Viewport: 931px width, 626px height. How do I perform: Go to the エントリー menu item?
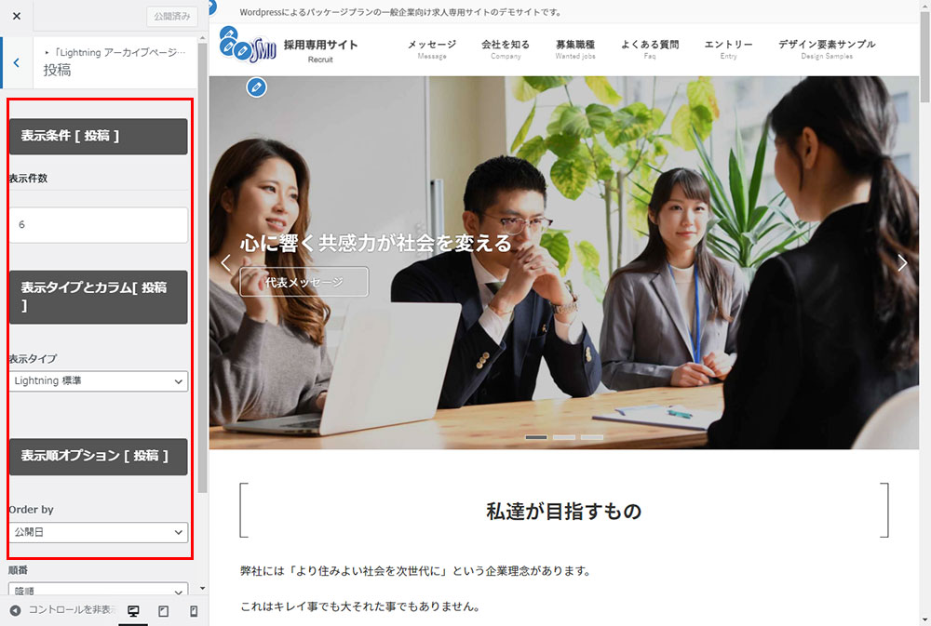pos(728,48)
